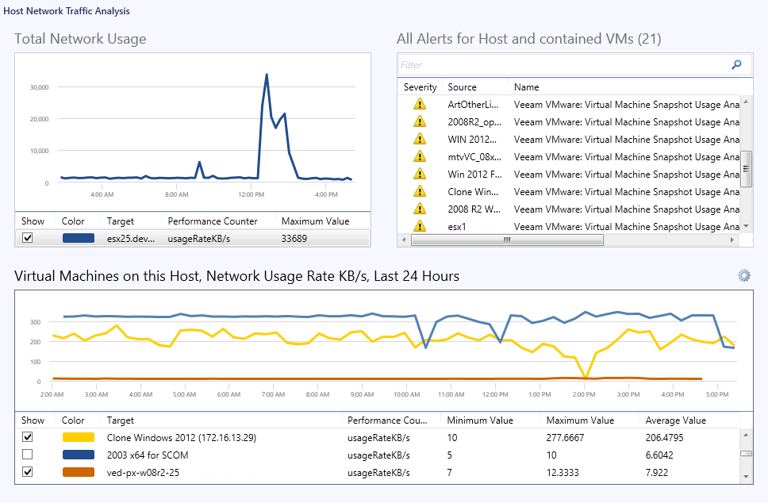Viewport: 768px width, 503px height.
Task: Click warning icon for Clone Win alert
Action: 420,191
